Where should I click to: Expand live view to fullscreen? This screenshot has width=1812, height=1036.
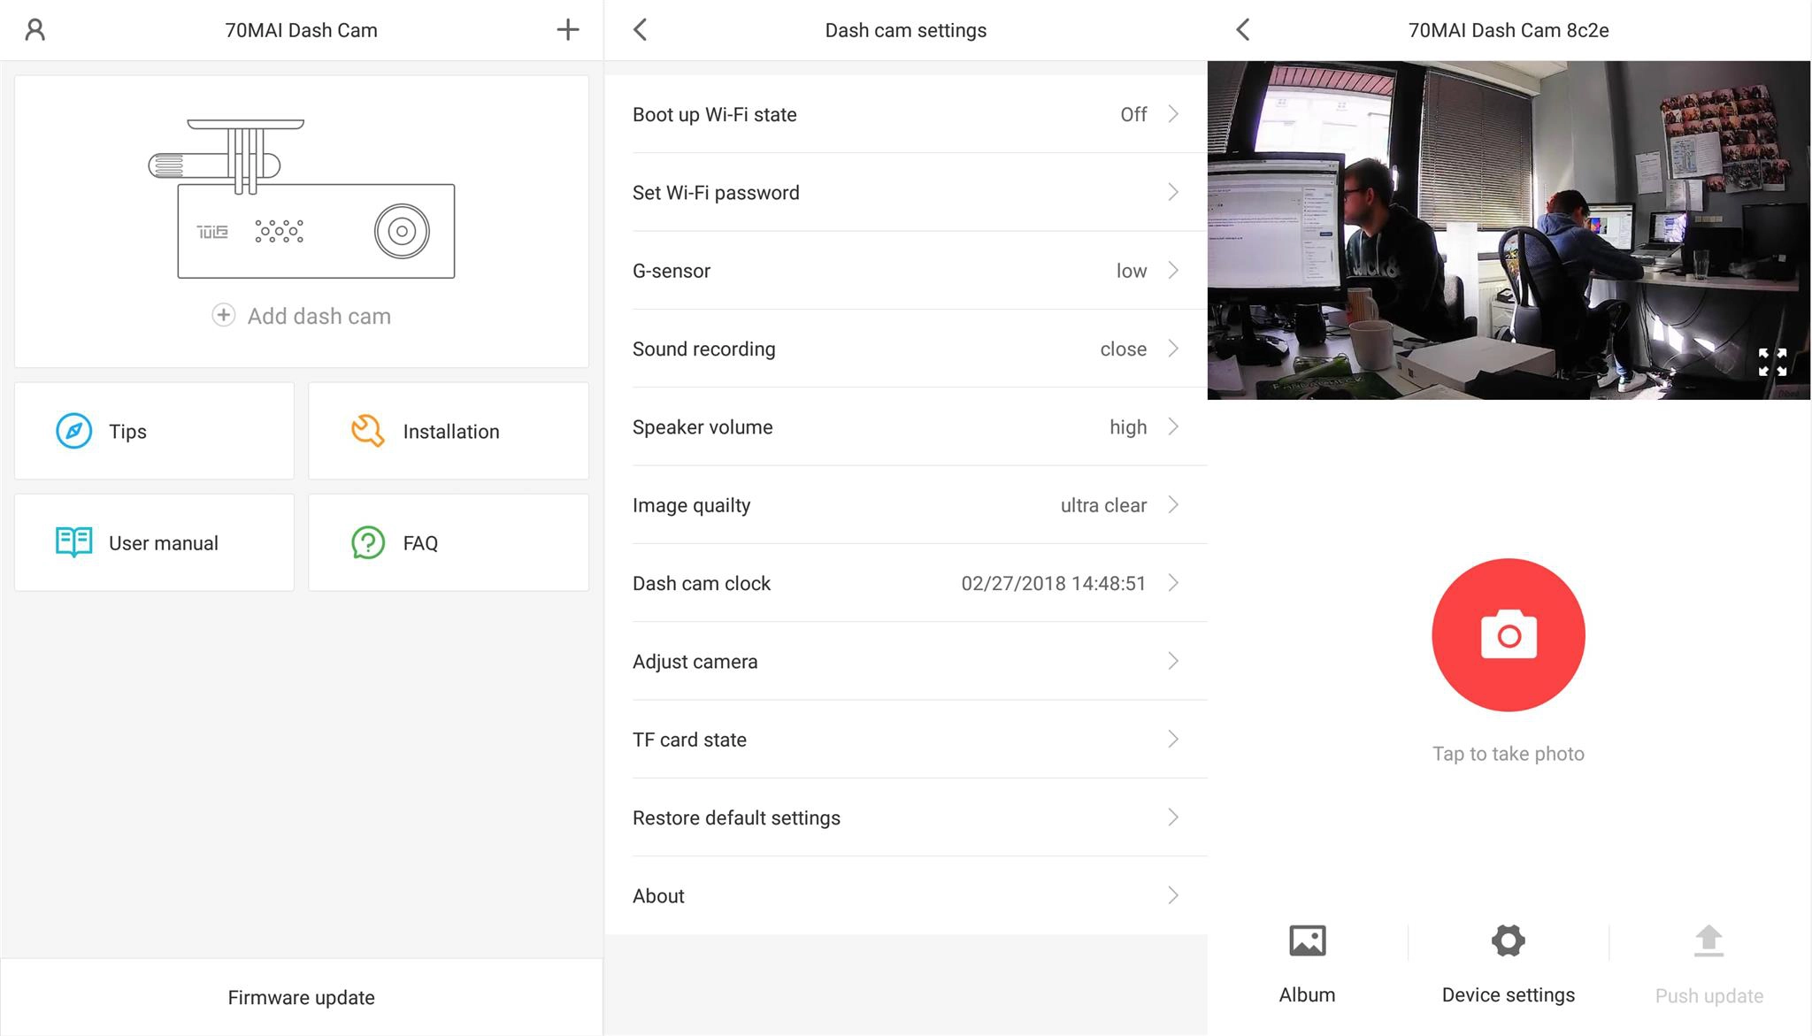point(1771,362)
